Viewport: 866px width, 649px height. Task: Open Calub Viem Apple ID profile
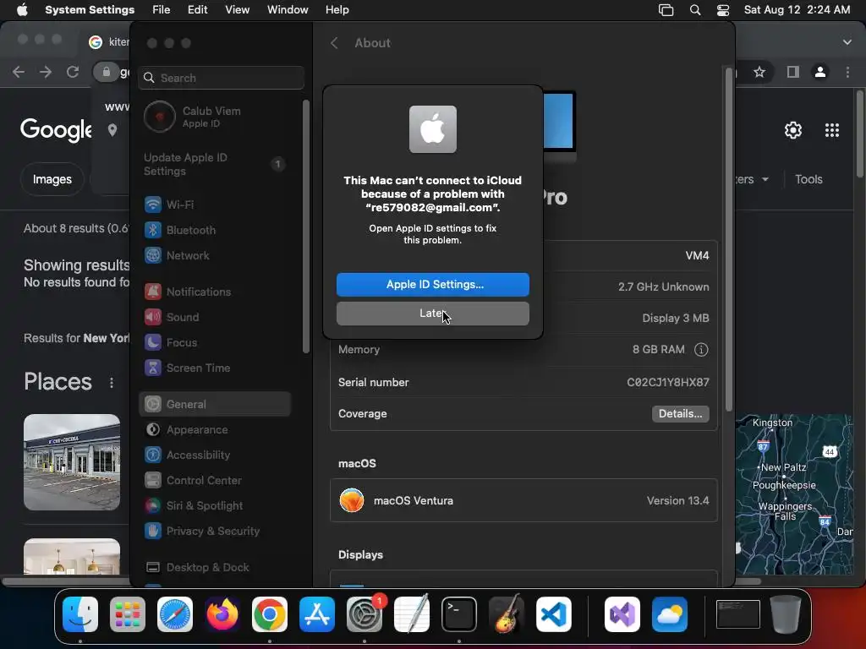[216, 117]
